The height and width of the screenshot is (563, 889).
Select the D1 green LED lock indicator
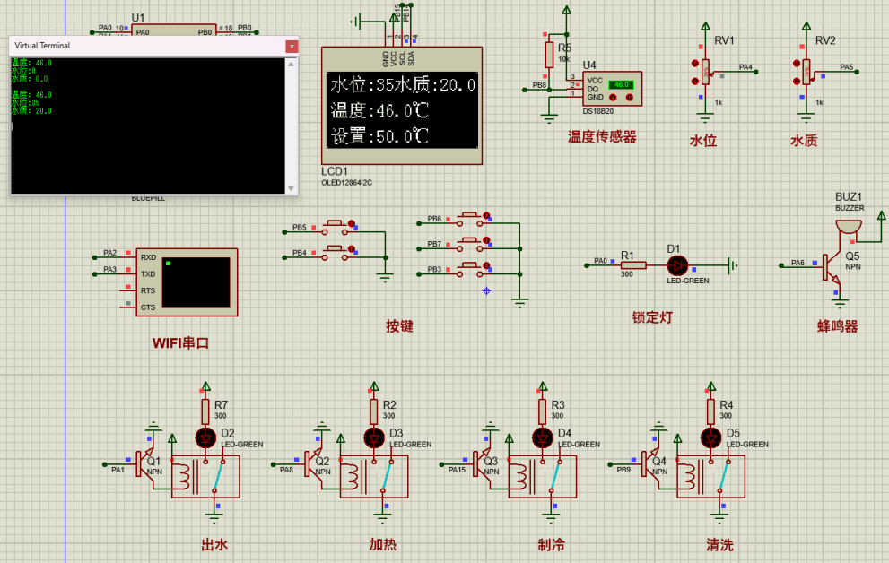click(x=677, y=265)
